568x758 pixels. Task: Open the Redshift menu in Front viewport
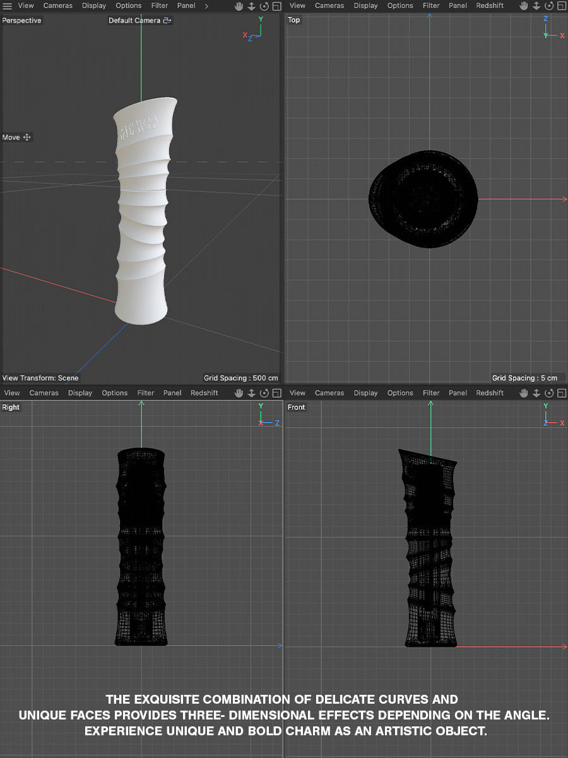(490, 393)
